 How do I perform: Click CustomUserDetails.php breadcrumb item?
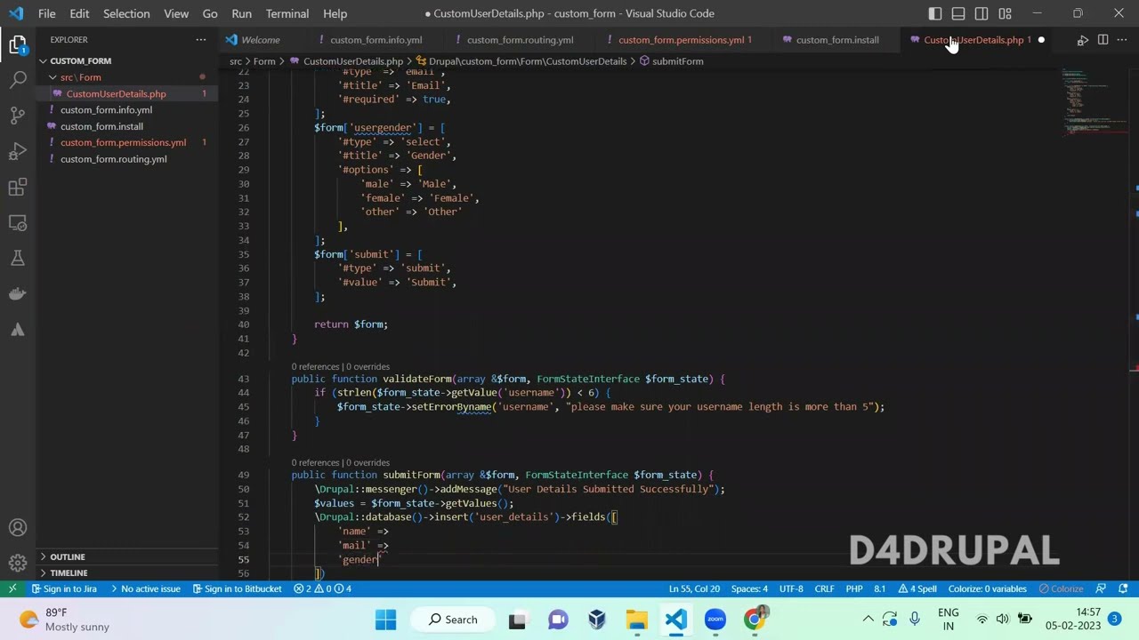tap(346, 61)
